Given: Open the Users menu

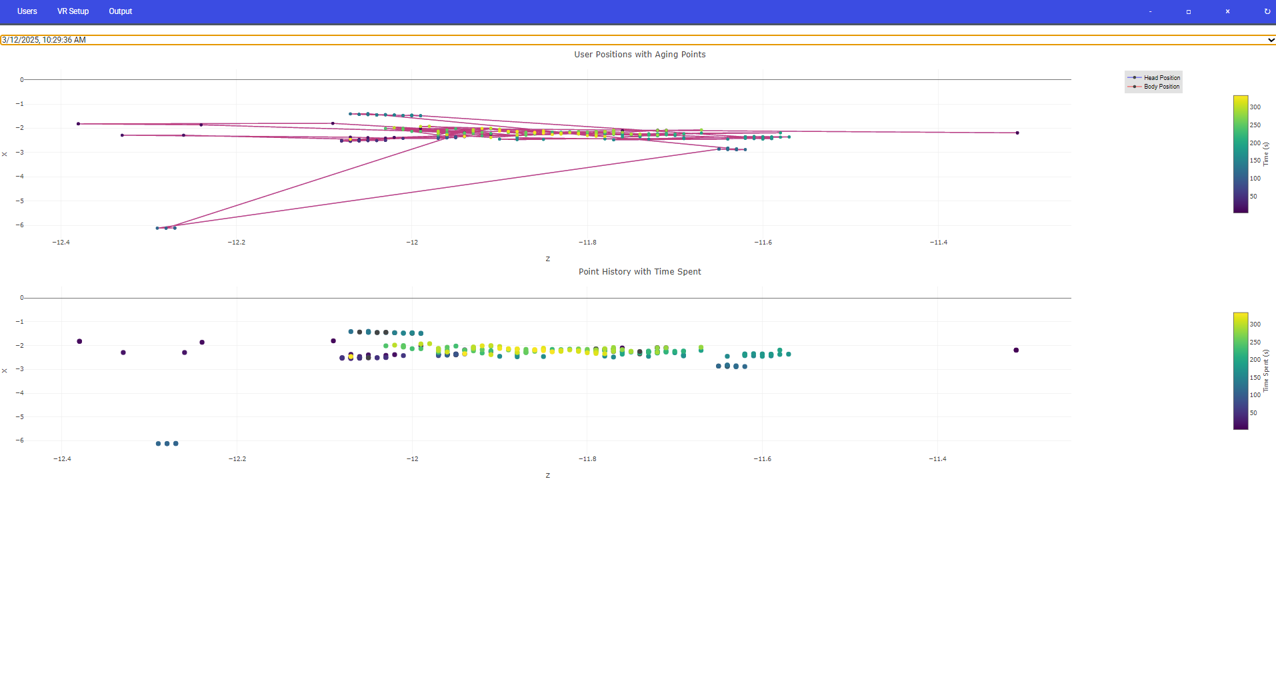Looking at the screenshot, I should click(x=27, y=11).
